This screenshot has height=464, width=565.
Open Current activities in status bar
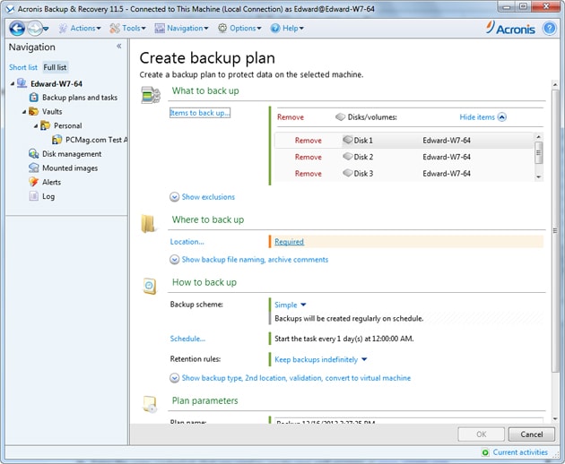click(520, 452)
